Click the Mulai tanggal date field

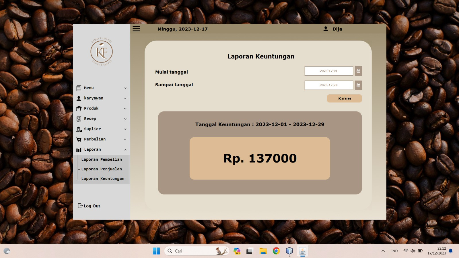click(x=329, y=71)
